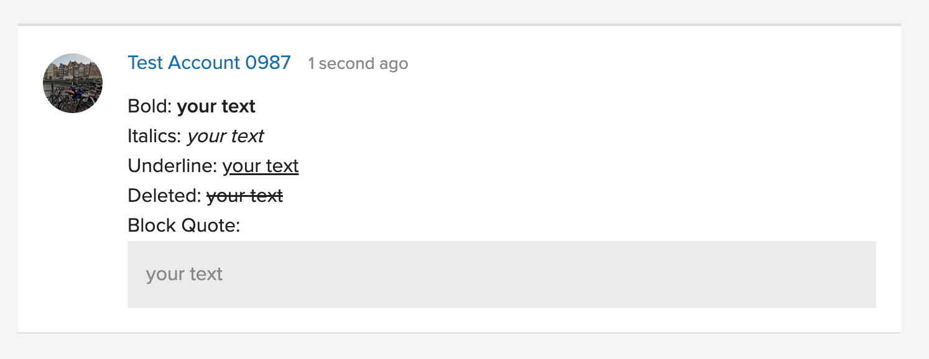Click inside the gray block quote box
The width and height of the screenshot is (929, 359).
(502, 275)
